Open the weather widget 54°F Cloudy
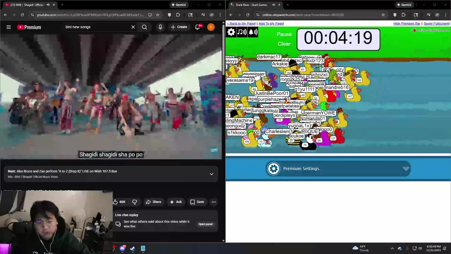Viewport: 451px width, 254px height. point(360,248)
